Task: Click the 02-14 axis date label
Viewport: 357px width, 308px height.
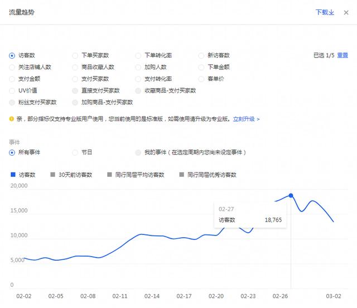Action: click(x=152, y=296)
